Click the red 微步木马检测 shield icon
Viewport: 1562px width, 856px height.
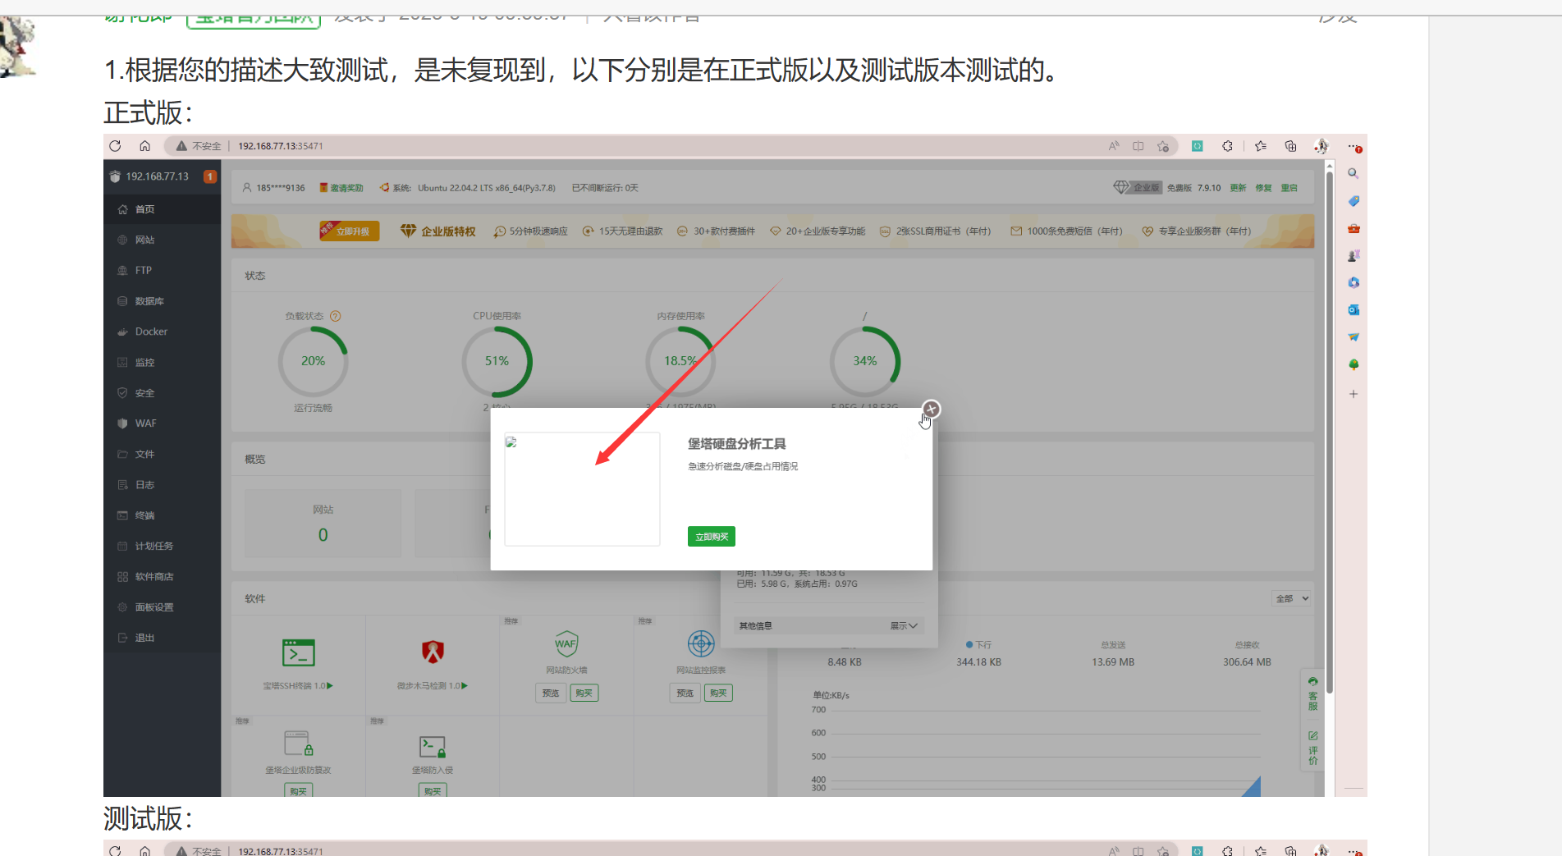[433, 652]
